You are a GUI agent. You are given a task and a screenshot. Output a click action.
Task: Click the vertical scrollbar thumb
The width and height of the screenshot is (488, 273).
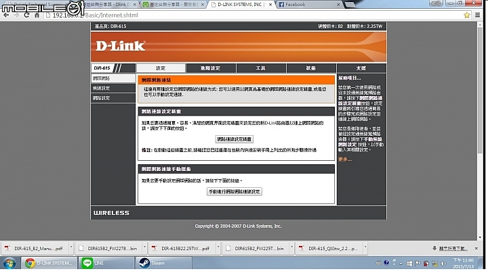pos(480,90)
